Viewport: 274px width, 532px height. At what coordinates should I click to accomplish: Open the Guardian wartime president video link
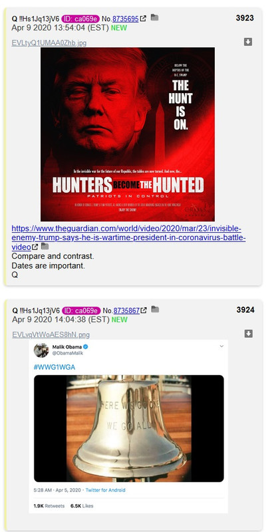click(x=128, y=237)
